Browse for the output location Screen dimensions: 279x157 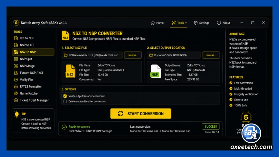[211, 55]
